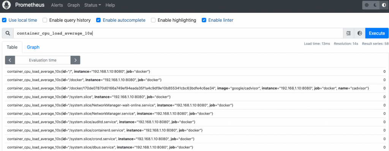Select the dark theme moon icon
Viewport: 389px width, 151px height.
click(375, 5)
